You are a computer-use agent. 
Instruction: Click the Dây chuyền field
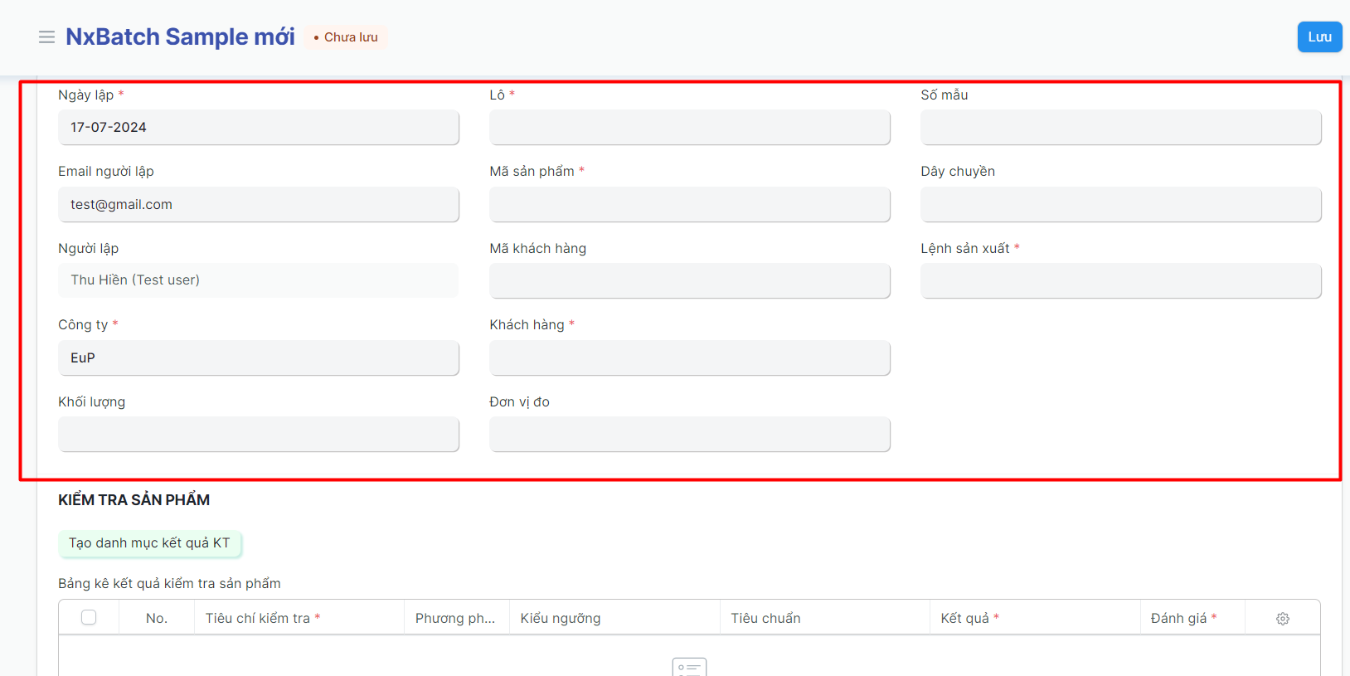coord(1120,205)
